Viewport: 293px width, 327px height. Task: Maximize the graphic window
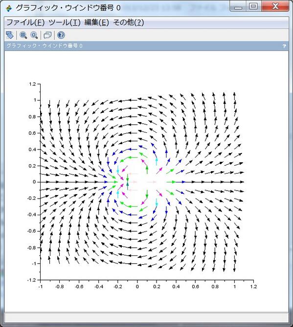(253, 6)
